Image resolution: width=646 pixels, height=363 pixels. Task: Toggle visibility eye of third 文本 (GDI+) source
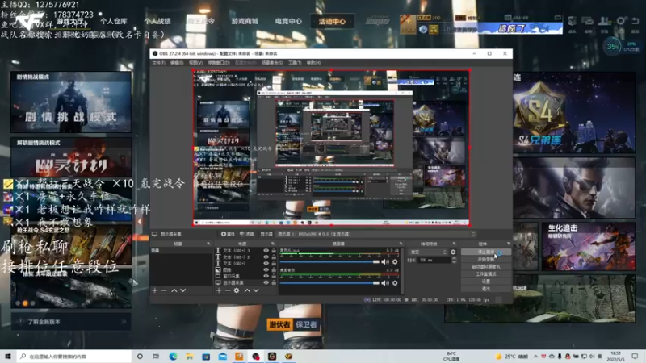click(x=266, y=263)
